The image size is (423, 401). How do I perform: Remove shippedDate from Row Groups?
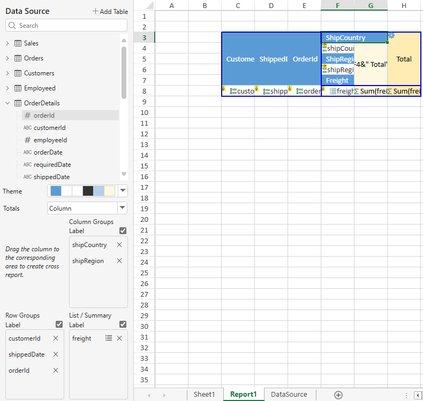coord(56,354)
